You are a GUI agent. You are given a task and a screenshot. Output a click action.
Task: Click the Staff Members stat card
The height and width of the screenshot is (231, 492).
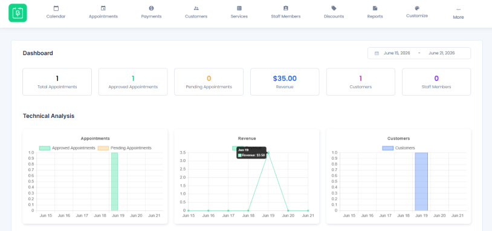pyautogui.click(x=436, y=82)
